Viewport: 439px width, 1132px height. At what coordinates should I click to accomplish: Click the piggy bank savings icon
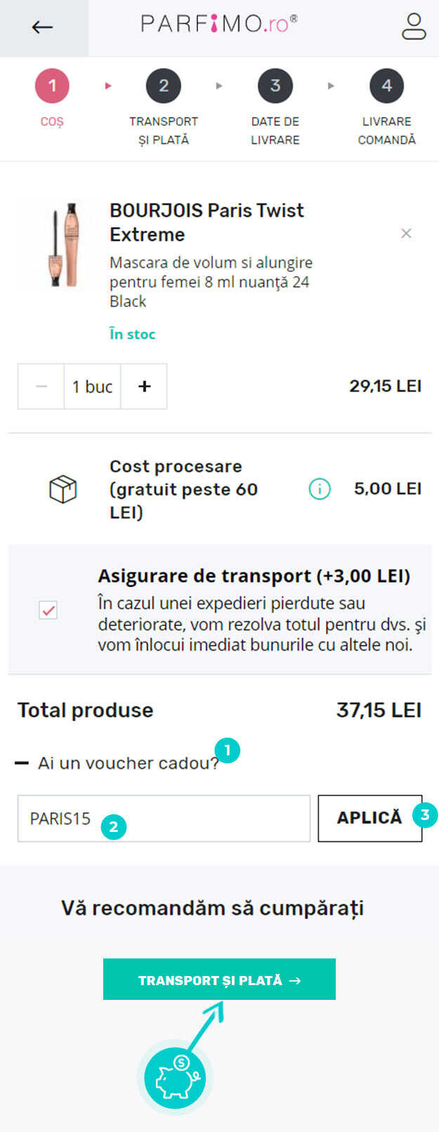point(175,1076)
